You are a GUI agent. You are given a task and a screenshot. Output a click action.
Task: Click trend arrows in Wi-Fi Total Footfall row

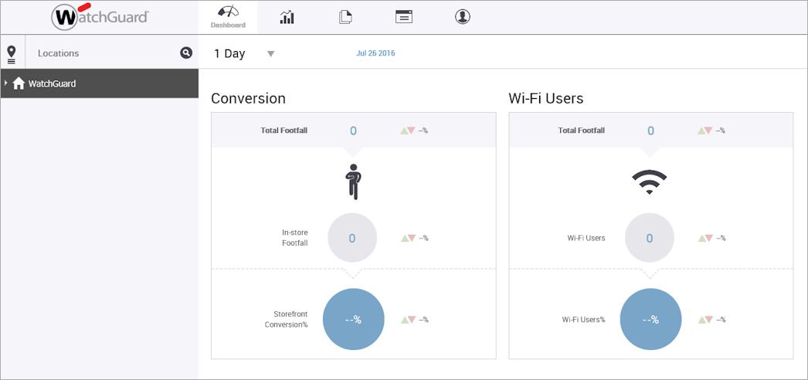(705, 131)
